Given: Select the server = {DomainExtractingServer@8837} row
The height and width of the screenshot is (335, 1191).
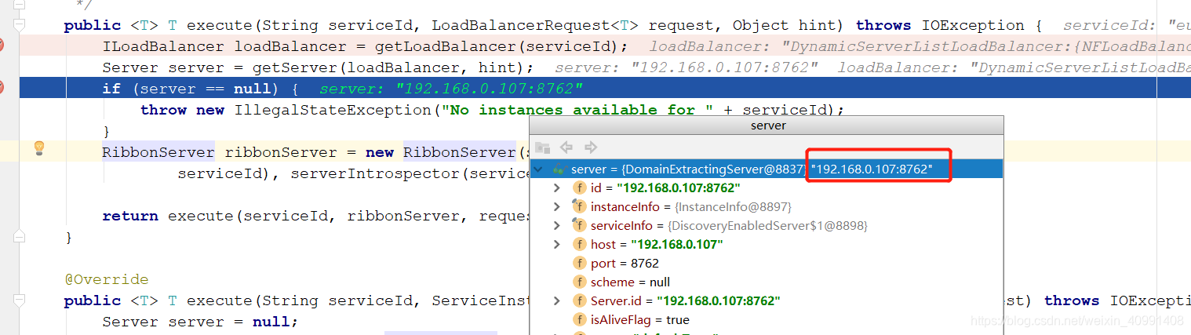Looking at the screenshot, I should pos(767,169).
